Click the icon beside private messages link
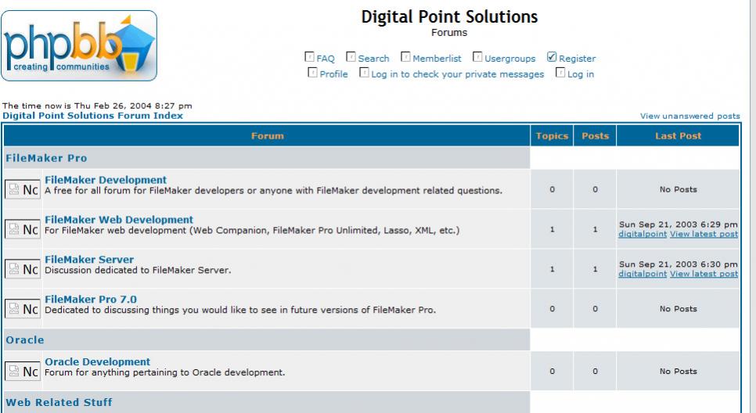Screen dimensions: 756x413 (x=364, y=74)
